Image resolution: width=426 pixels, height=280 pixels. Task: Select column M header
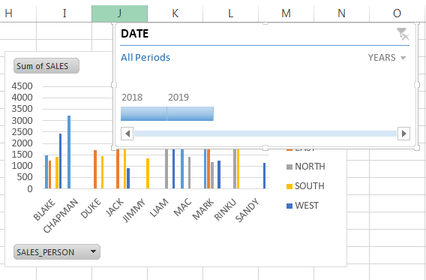pos(286,14)
